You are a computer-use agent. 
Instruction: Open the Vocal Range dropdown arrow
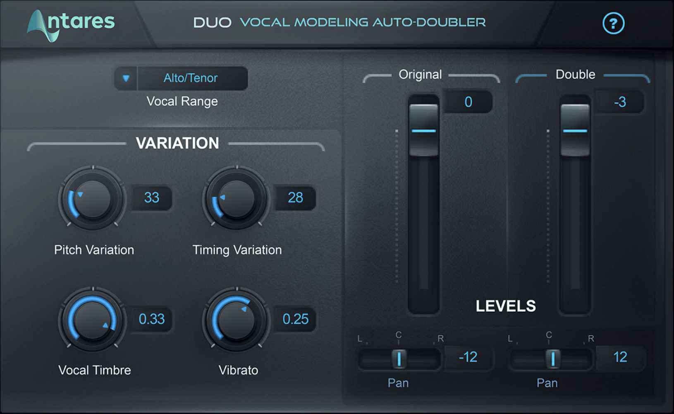coord(126,78)
